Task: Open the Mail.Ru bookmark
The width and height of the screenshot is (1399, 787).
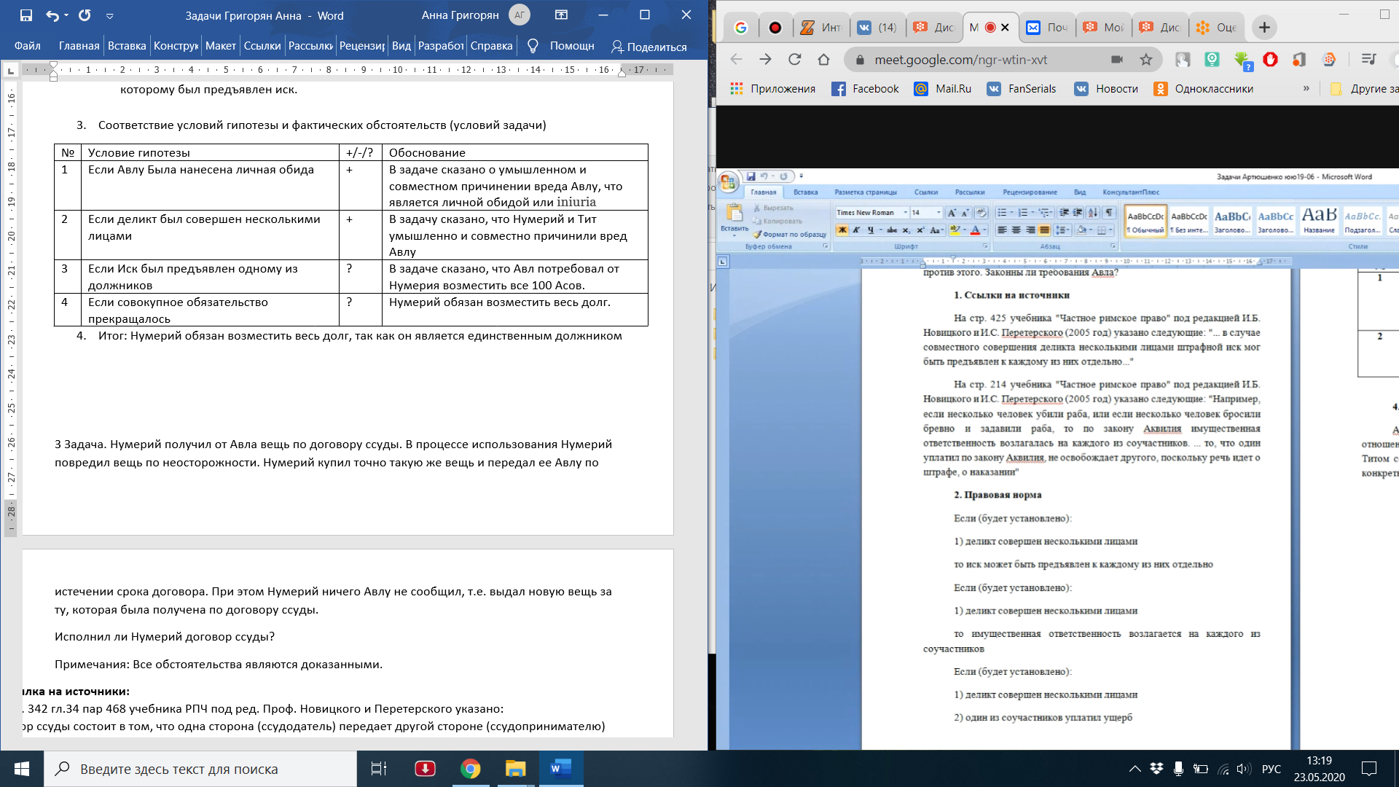Action: tap(943, 88)
